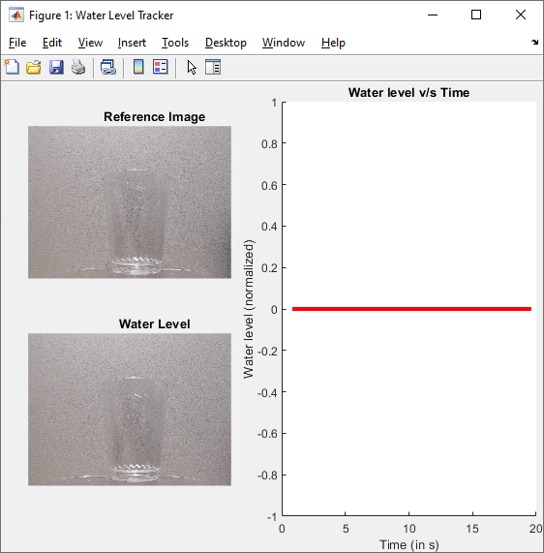Click the 'Water level (normalized)' axis label
544x553 pixels.
click(x=249, y=309)
